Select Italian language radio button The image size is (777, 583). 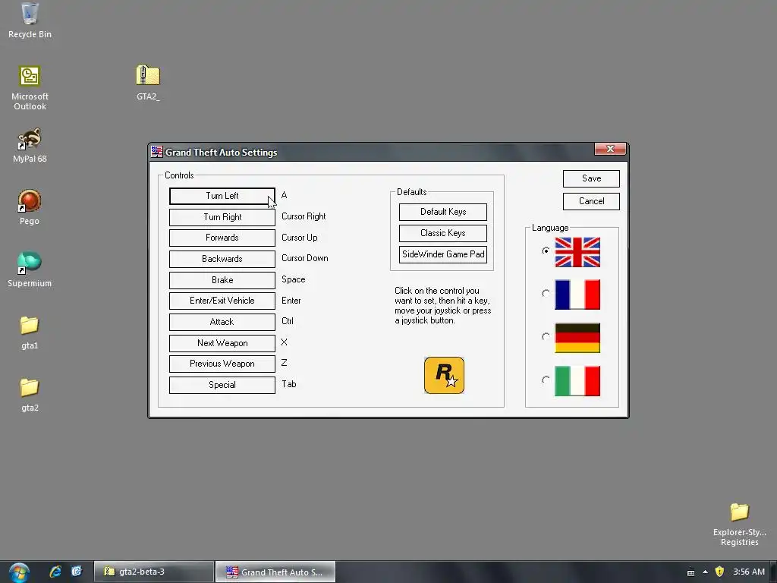tap(546, 380)
